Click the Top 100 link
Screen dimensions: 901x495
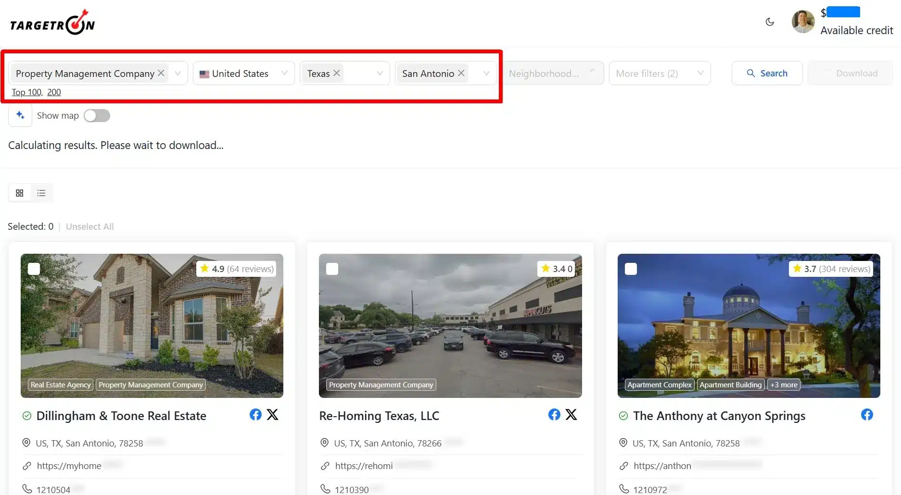[x=26, y=92]
